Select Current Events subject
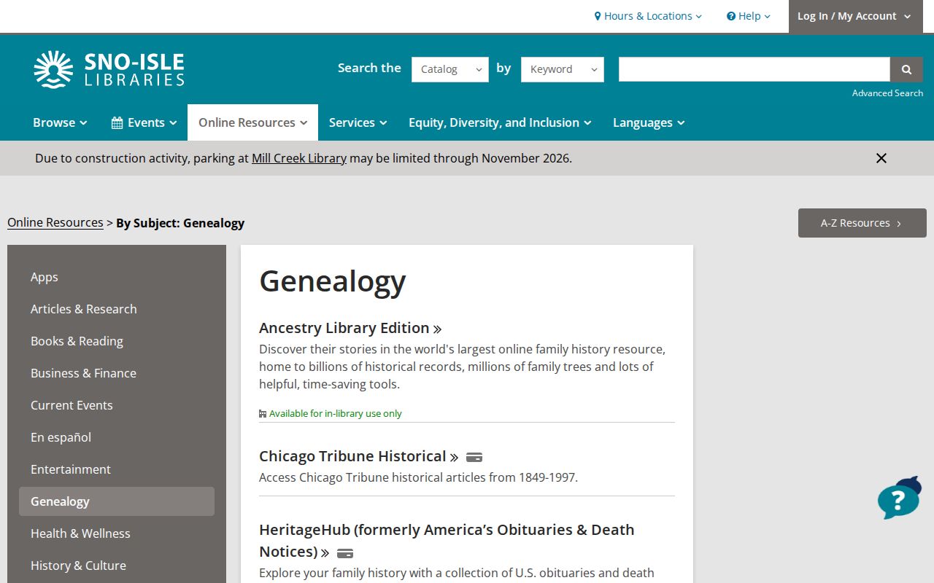This screenshot has height=583, width=934. tap(117, 405)
